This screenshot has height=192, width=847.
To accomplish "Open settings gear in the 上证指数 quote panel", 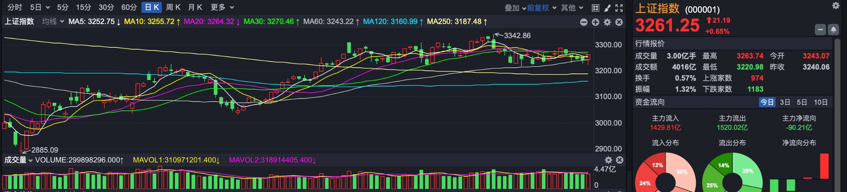I will (836, 5).
